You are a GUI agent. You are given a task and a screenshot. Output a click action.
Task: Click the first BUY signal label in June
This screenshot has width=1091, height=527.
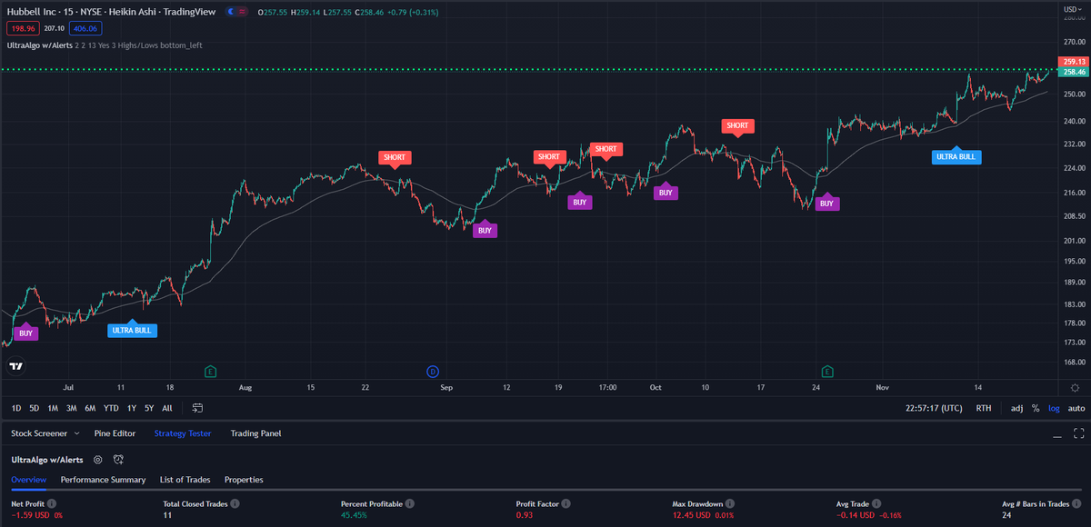pos(26,333)
